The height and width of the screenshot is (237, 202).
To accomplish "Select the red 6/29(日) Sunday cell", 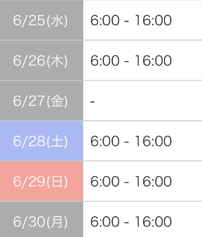I will click(x=42, y=181).
